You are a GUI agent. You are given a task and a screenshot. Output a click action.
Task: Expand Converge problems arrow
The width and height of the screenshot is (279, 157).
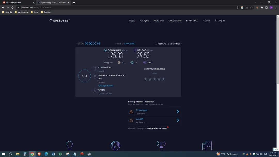click(x=178, y=112)
